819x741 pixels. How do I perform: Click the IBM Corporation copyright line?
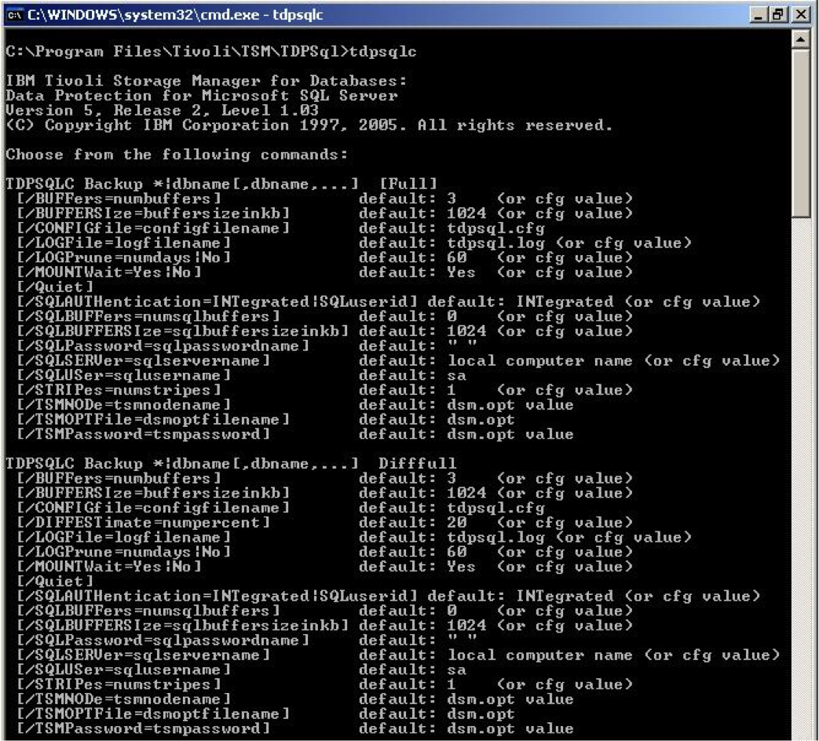point(309,126)
